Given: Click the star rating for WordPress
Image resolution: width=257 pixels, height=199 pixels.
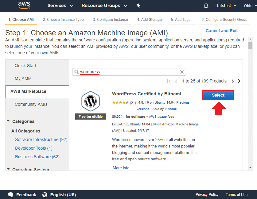Looking at the screenshot, I should click(120, 103).
